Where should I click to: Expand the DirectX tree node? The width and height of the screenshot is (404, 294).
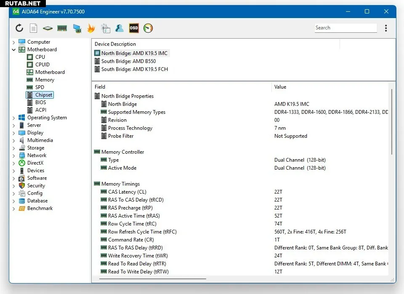point(14,163)
